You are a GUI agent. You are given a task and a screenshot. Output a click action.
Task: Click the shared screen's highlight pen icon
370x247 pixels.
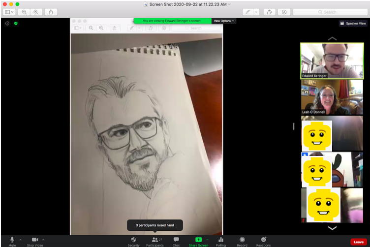point(132,28)
